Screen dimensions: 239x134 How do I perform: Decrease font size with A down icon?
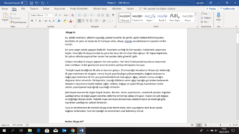(60, 15)
